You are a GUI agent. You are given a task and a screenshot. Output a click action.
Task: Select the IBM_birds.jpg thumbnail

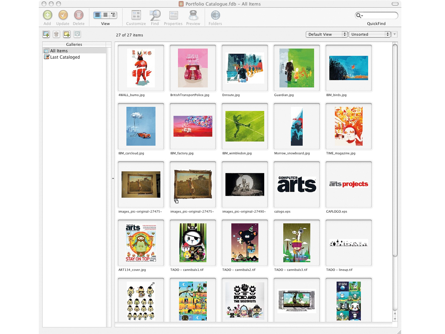point(349,68)
